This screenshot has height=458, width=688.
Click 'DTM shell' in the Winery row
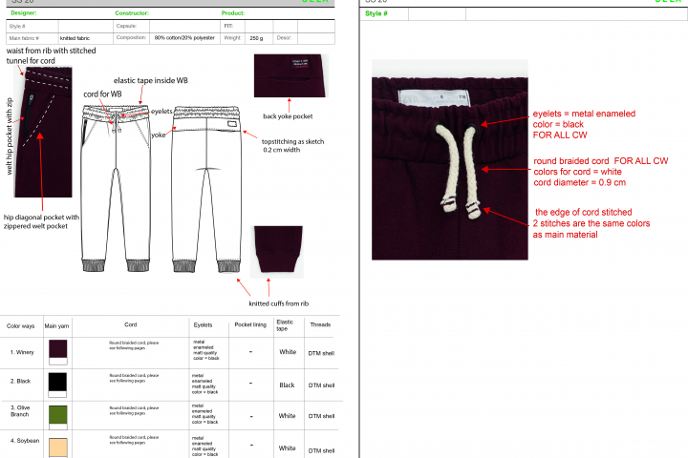point(321,353)
